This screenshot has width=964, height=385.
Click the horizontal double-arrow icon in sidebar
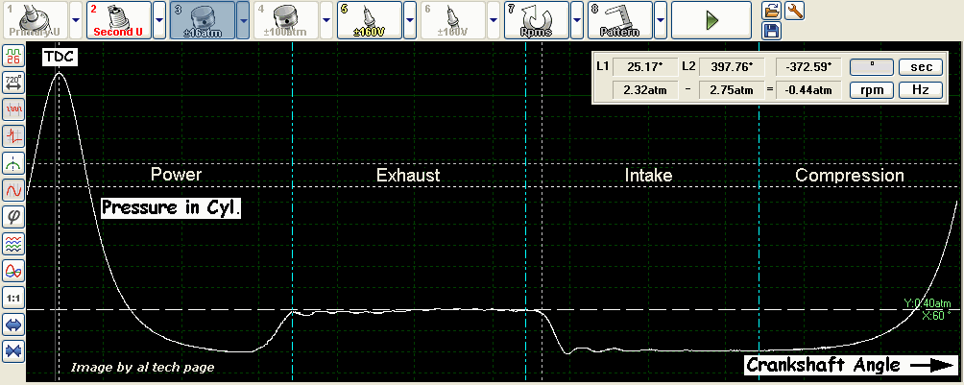14,326
